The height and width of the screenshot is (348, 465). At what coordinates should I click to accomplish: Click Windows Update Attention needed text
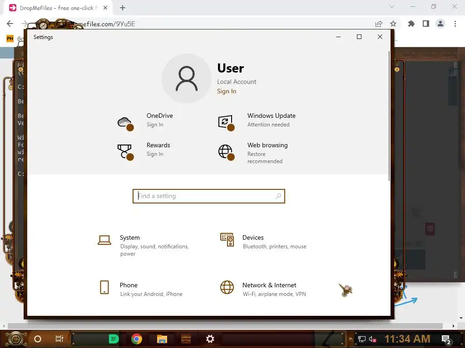click(x=268, y=125)
